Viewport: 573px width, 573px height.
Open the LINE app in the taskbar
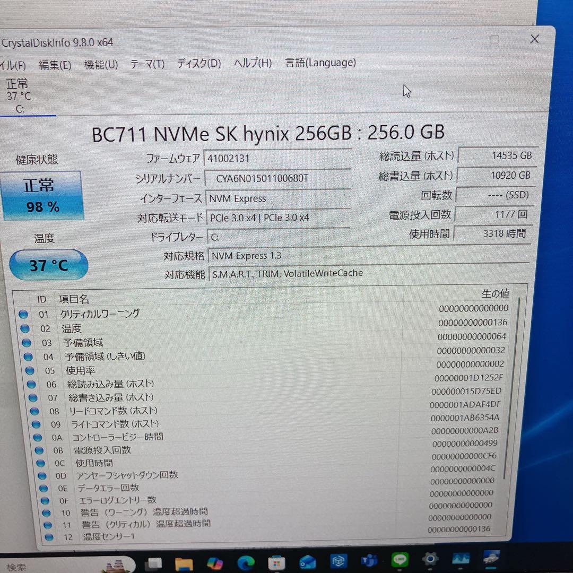[400, 560]
